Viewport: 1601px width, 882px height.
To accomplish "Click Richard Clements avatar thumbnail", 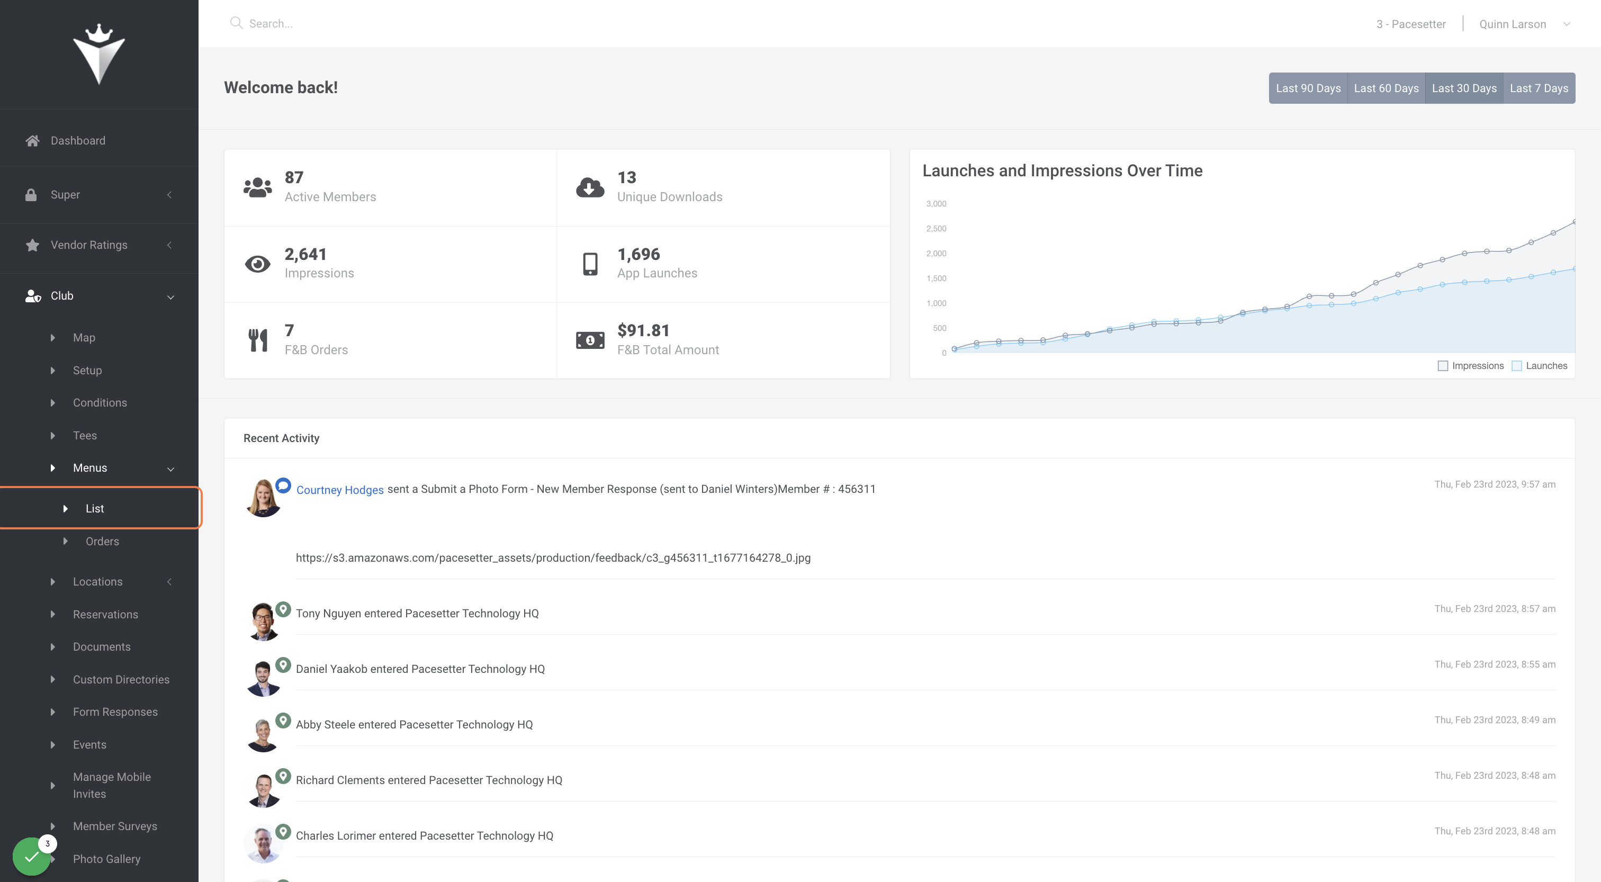I will coord(263,789).
